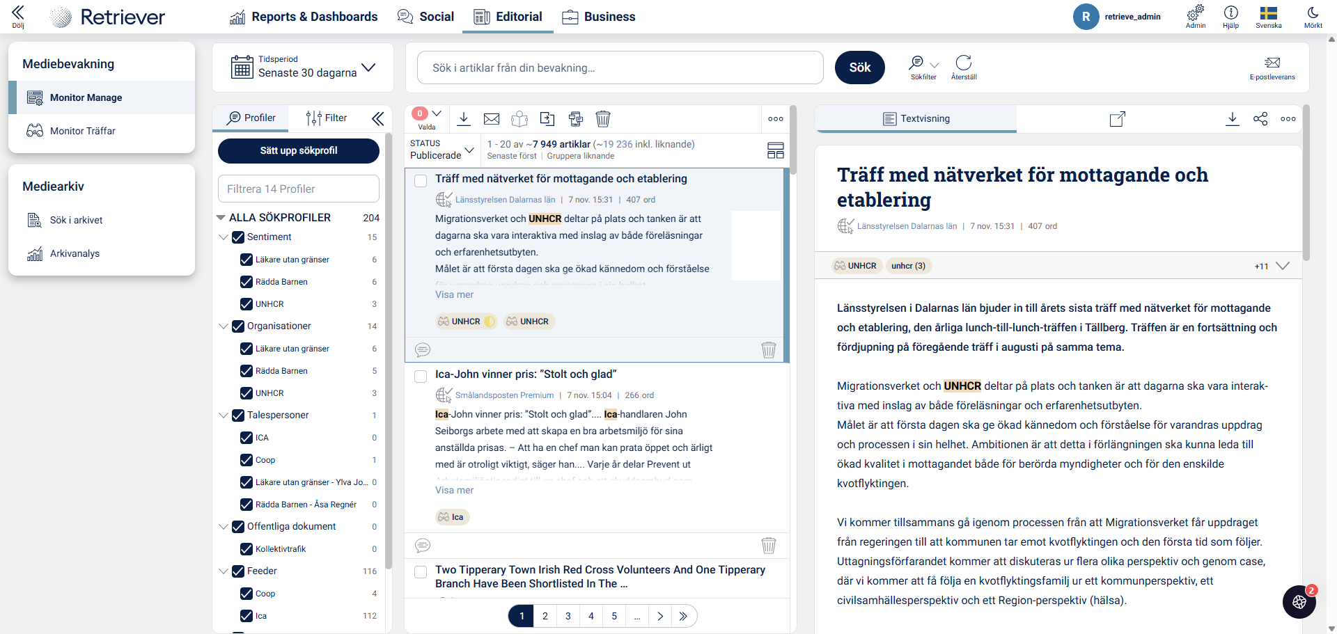1337x634 pixels.
Task: Uncheck Läkare utan gränser - Ylva profile
Action: coord(247,482)
